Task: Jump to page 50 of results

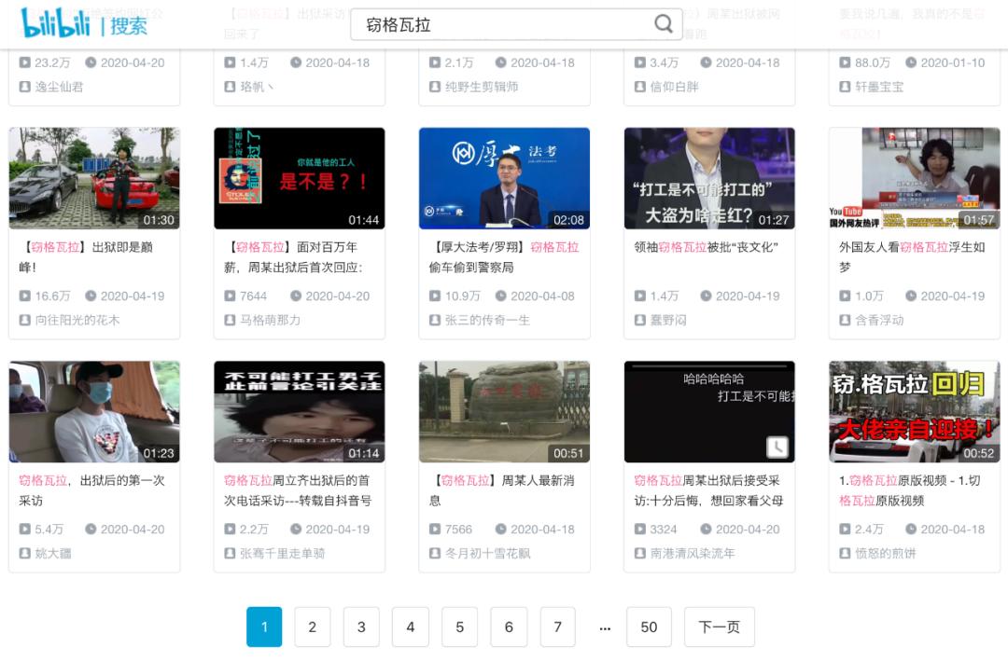Action: (x=649, y=627)
